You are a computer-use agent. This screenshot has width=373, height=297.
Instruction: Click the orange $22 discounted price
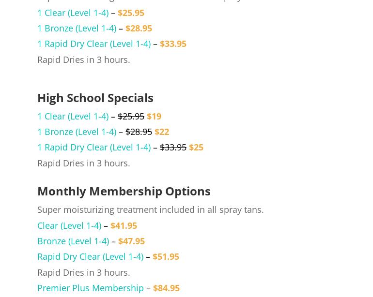162,132
